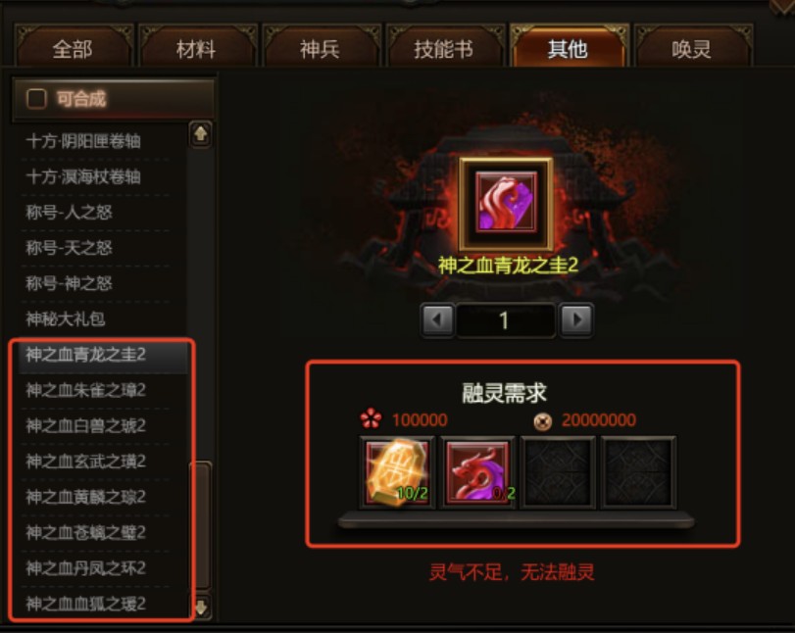Click the fourth empty material slot
The image size is (795, 633).
[x=638, y=473]
